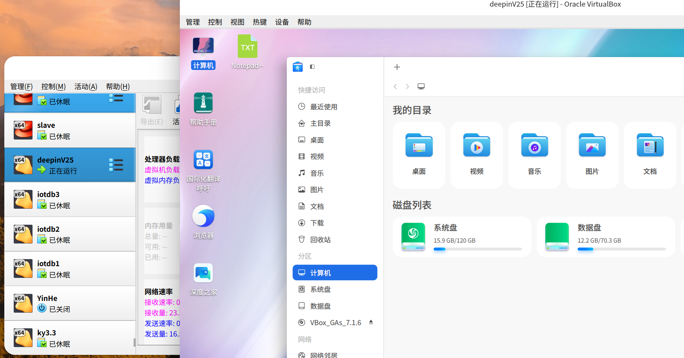The height and width of the screenshot is (358, 684).
Task: Click the 网络速率 heading text
Action: (159, 292)
